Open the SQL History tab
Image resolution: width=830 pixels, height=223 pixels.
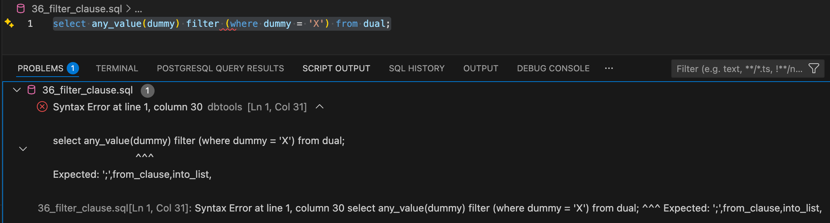pos(417,68)
